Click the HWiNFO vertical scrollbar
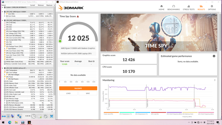Screen dimensions: 222x125 coord(54,57)
